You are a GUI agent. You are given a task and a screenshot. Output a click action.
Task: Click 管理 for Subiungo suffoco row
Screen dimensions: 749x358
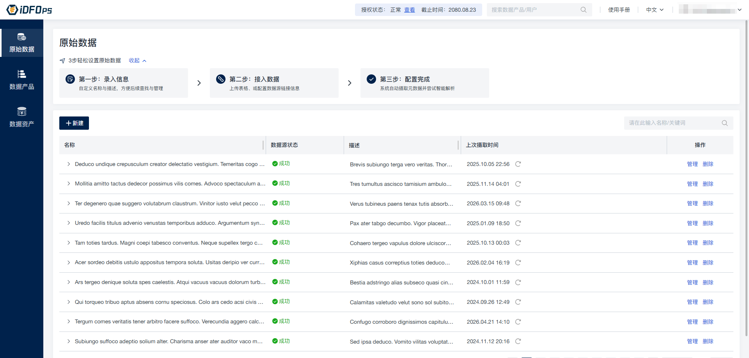(692, 341)
